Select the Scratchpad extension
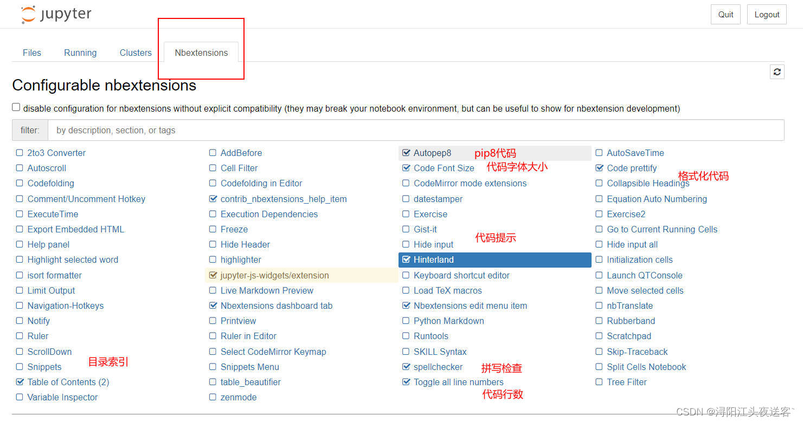803x422 pixels. pyautogui.click(x=629, y=336)
